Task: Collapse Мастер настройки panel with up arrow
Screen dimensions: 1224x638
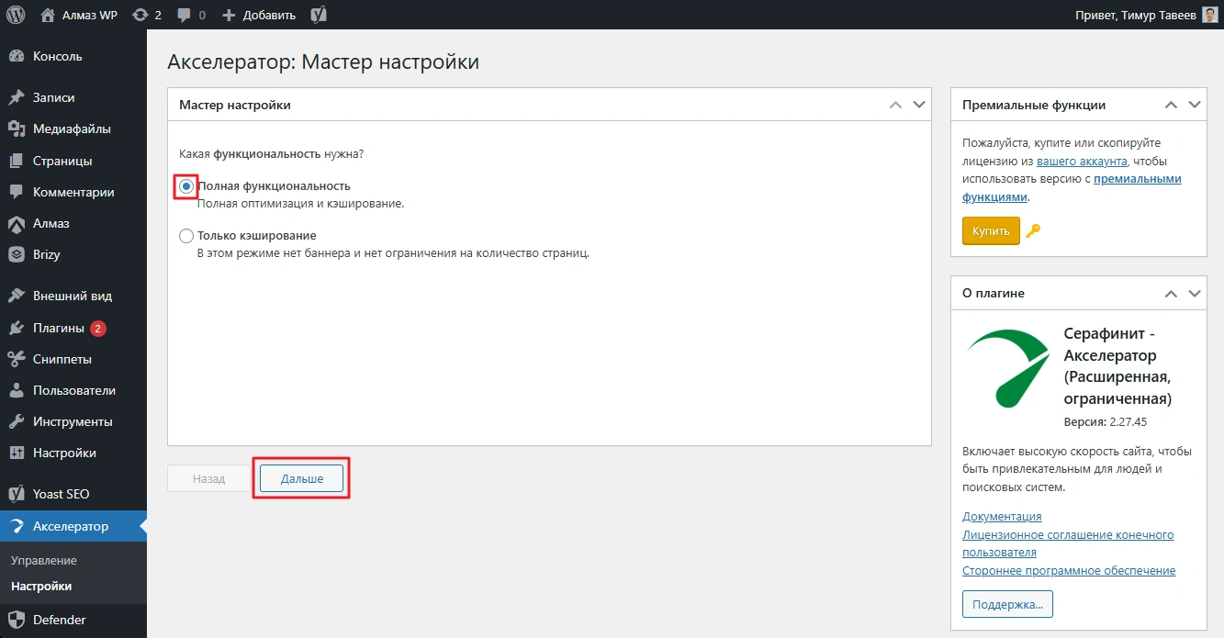Action: click(896, 105)
